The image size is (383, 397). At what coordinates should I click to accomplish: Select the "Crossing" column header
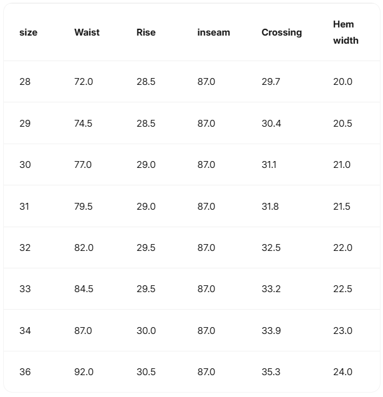(x=281, y=32)
